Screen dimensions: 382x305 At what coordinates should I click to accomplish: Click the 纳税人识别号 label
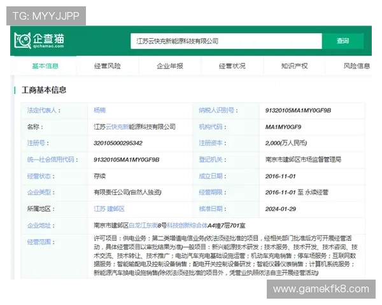pyautogui.click(x=218, y=111)
